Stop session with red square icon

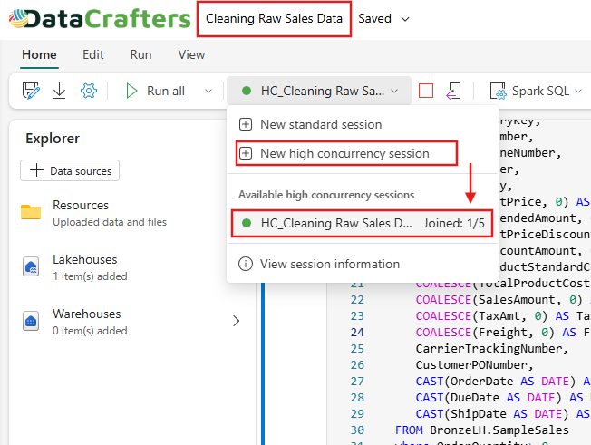pos(426,91)
